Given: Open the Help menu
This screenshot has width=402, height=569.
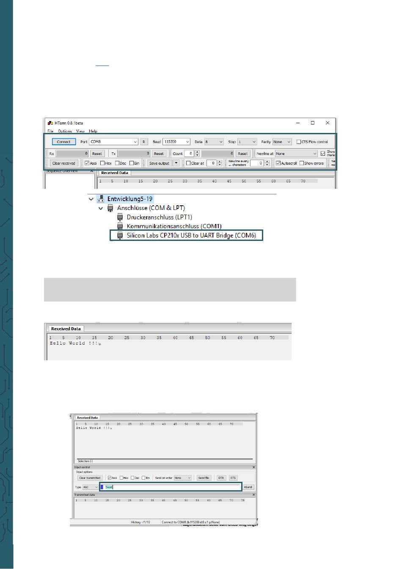Looking at the screenshot, I should [x=93, y=131].
